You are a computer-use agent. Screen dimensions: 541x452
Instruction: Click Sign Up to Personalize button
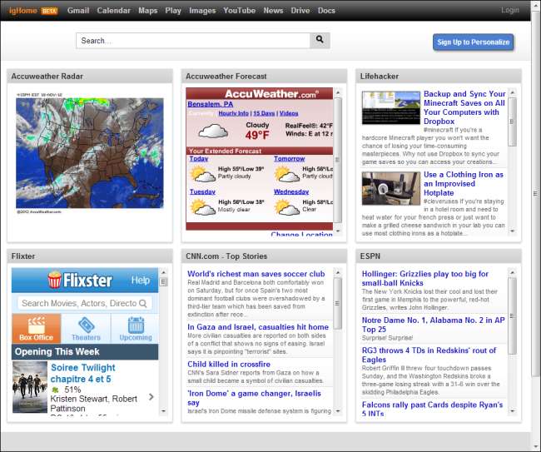474,42
